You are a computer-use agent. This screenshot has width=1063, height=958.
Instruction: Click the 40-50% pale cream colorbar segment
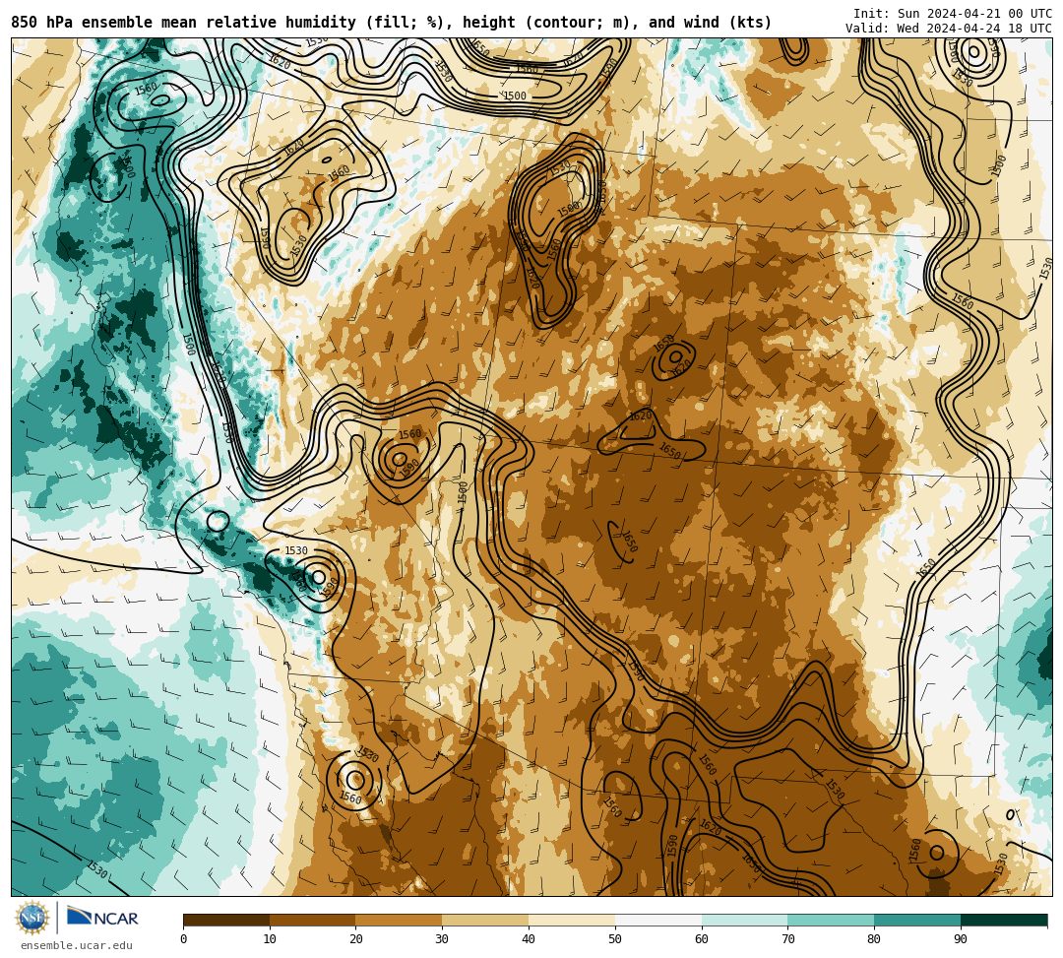tap(572, 920)
